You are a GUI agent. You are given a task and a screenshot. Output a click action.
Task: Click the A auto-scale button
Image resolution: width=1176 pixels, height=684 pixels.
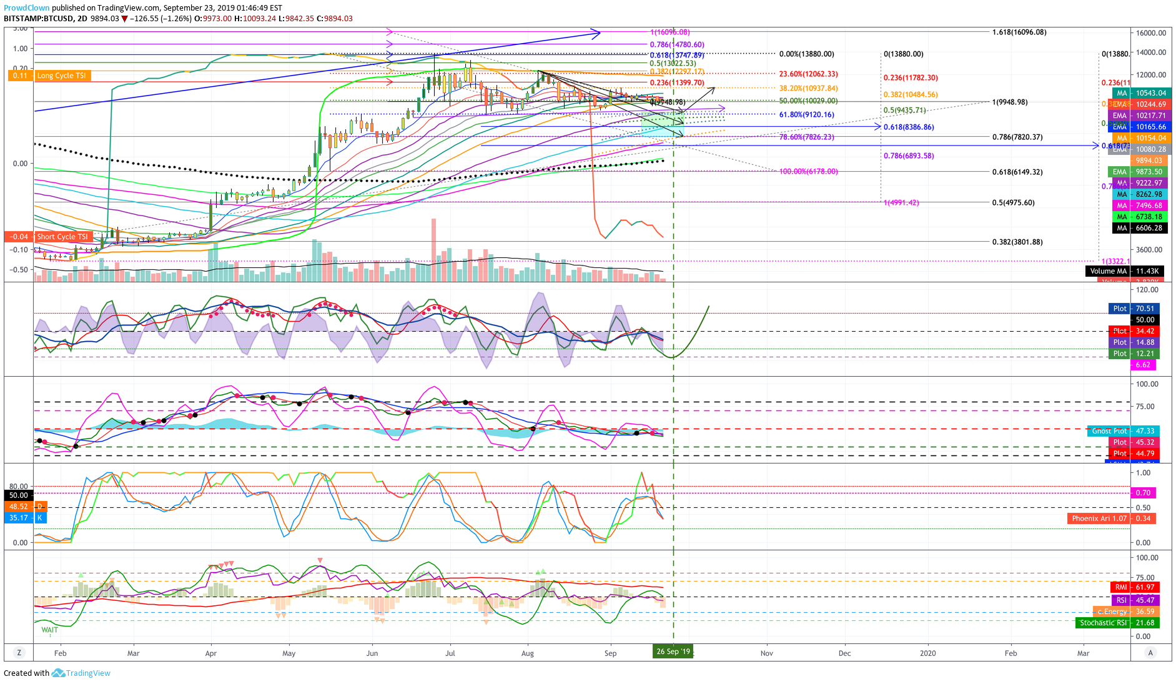[1150, 653]
